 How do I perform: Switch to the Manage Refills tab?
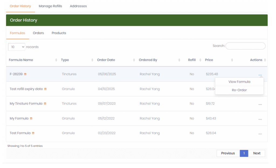coord(50,6)
